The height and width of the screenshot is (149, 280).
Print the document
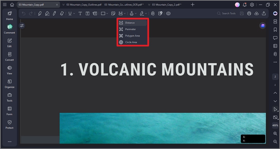(249, 13)
